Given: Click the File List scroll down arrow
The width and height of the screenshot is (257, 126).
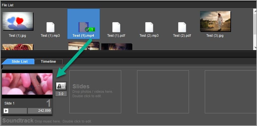Looking at the screenshot, I should point(255,47).
